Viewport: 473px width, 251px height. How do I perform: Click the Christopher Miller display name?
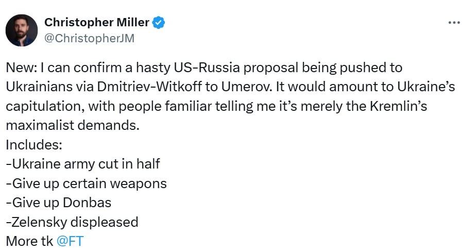point(97,23)
